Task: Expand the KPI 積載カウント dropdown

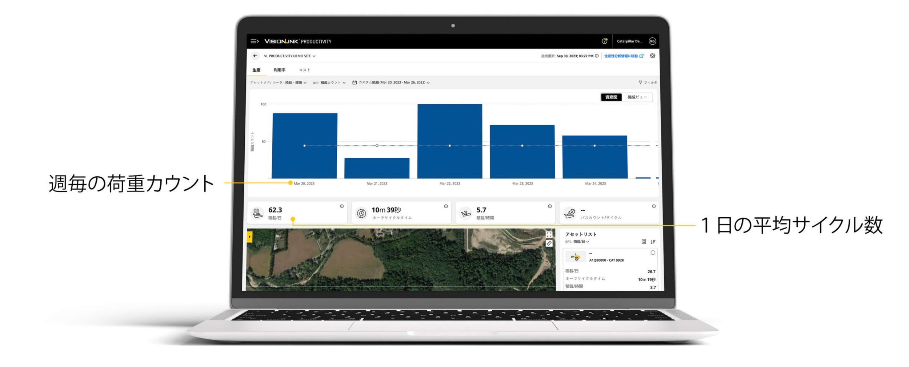Action: coord(329,83)
